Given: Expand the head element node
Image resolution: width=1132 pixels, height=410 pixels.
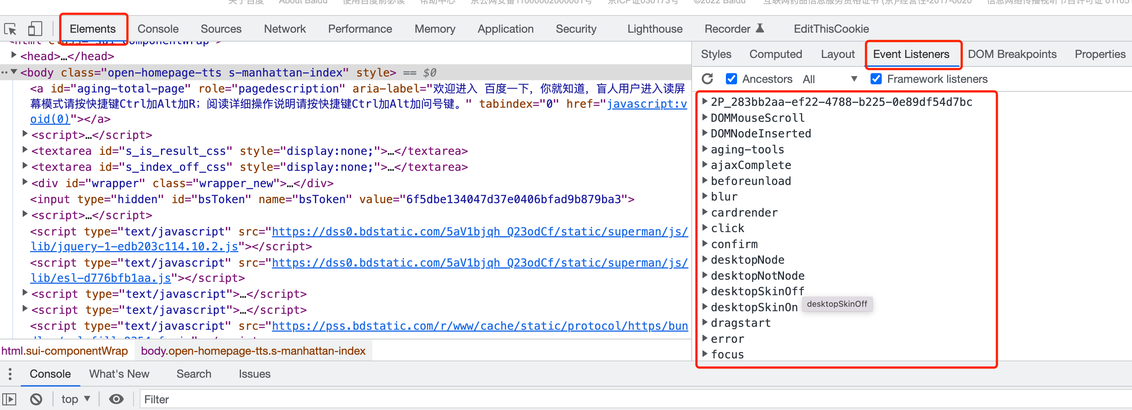Looking at the screenshot, I should 14,56.
